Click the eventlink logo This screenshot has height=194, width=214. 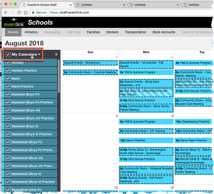pyautogui.click(x=14, y=23)
